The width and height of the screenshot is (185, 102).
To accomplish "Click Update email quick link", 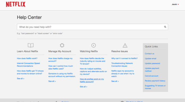I will [x=150, y=59].
